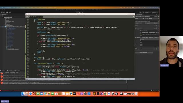Screen dimensions: 183x103
Task: Open Trash from the Dock
Action: pyautogui.click(x=136, y=94)
